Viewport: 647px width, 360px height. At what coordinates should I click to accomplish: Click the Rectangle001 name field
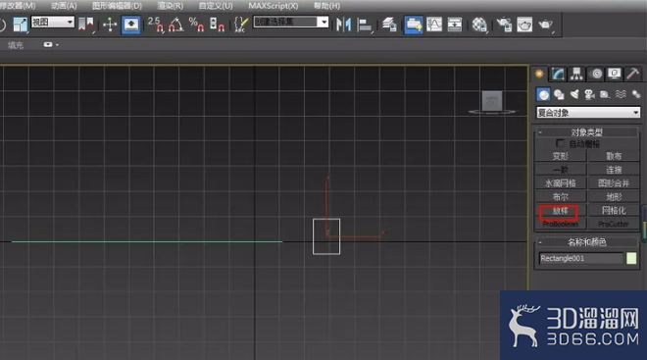(x=581, y=258)
